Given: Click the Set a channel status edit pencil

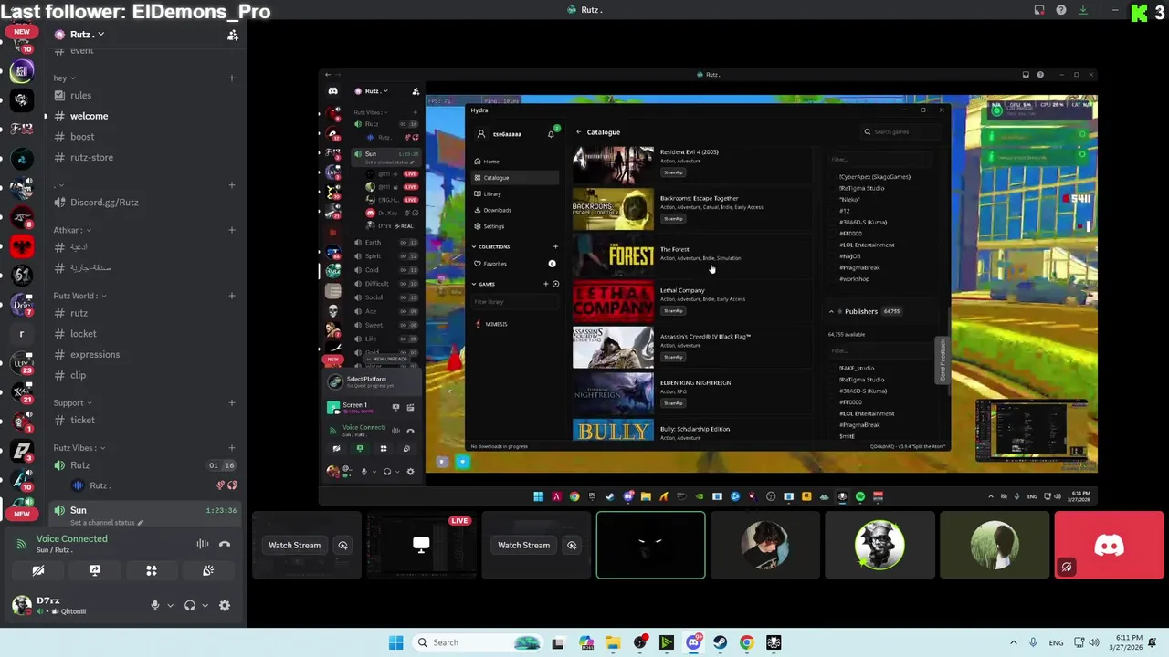Looking at the screenshot, I should coord(142,523).
